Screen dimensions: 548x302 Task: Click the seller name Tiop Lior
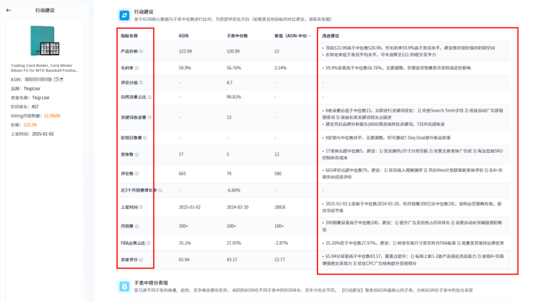tap(41, 98)
